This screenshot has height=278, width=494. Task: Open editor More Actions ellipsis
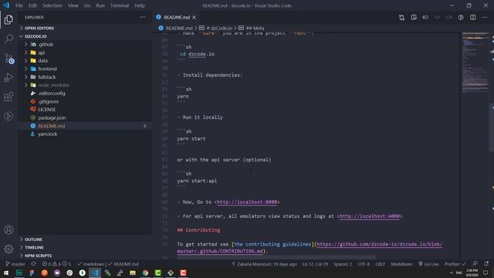[x=485, y=17]
